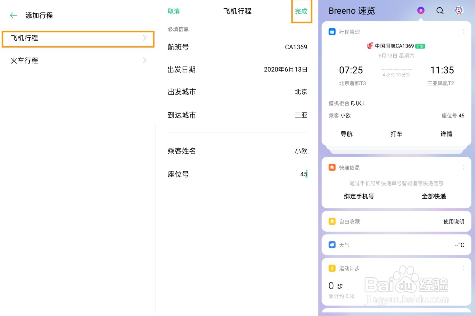Click the 0 步 step count
The height and width of the screenshot is (316, 475).
coord(336,286)
